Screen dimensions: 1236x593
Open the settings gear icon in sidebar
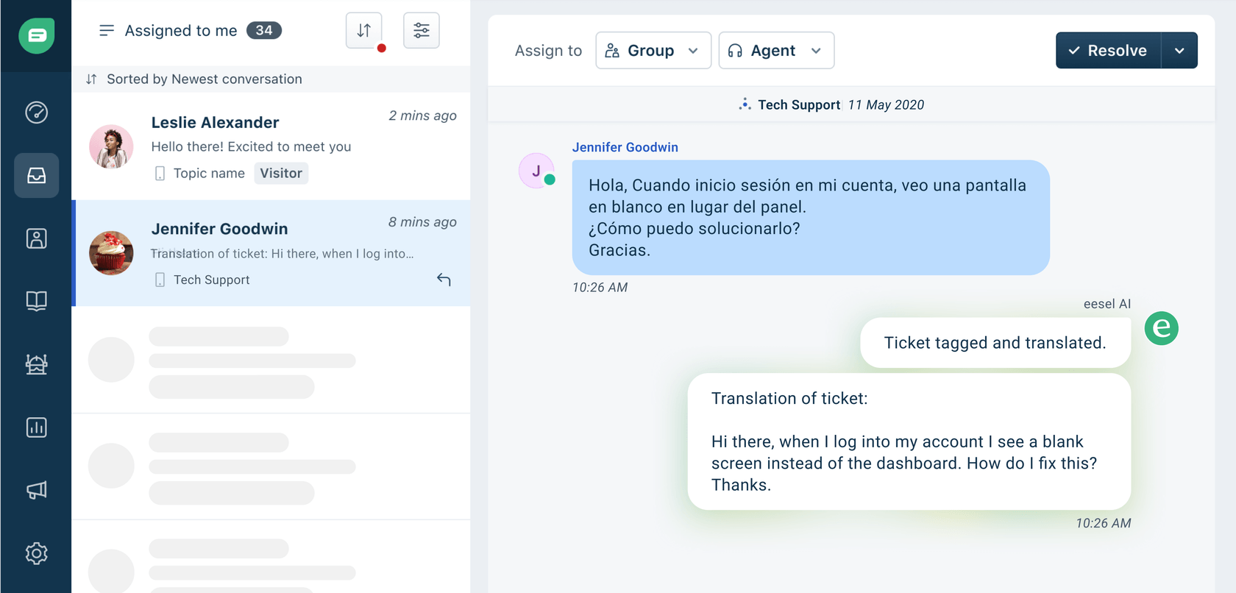coord(36,553)
